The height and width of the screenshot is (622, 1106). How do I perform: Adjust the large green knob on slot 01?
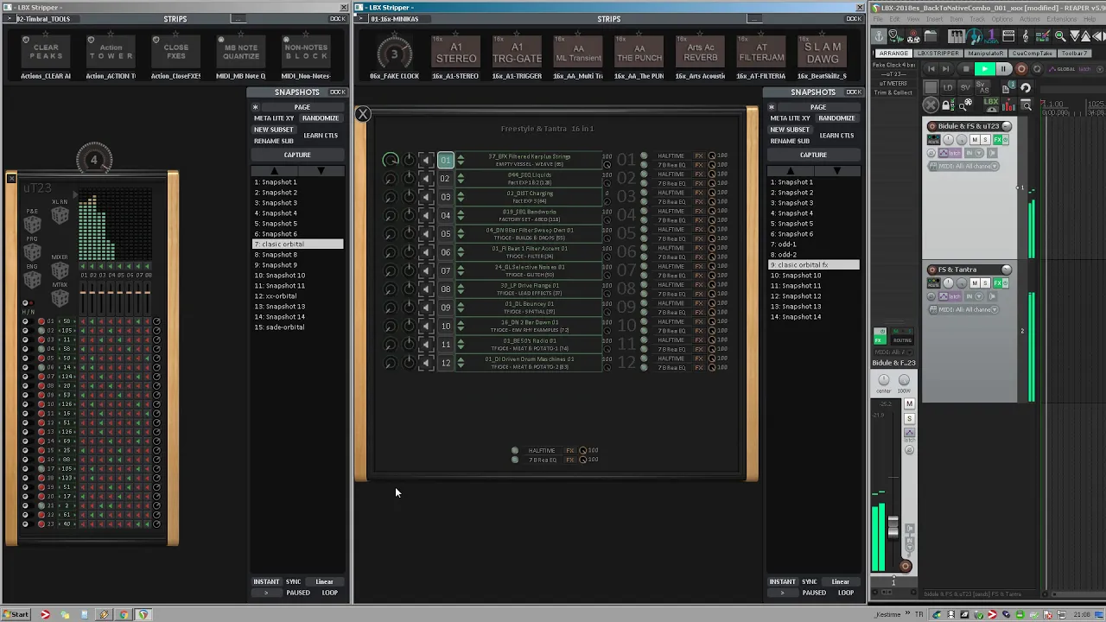tap(391, 160)
